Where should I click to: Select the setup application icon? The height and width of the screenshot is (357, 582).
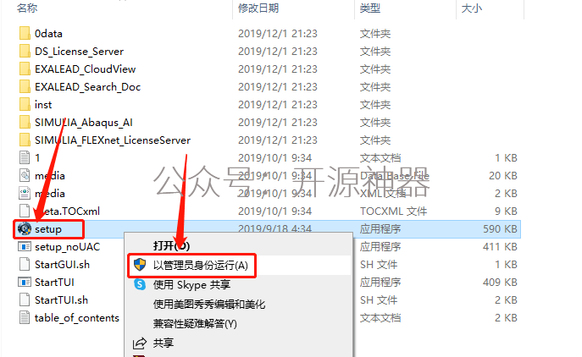coord(25,229)
